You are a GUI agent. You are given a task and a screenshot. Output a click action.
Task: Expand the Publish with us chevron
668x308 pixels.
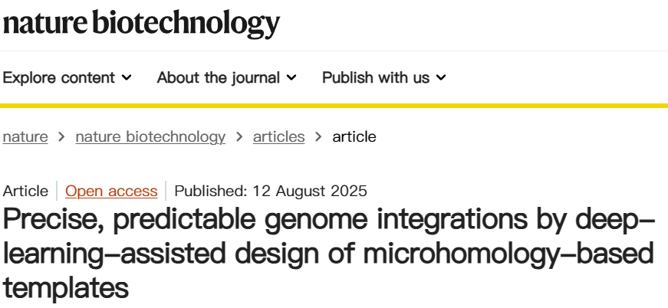441,77
